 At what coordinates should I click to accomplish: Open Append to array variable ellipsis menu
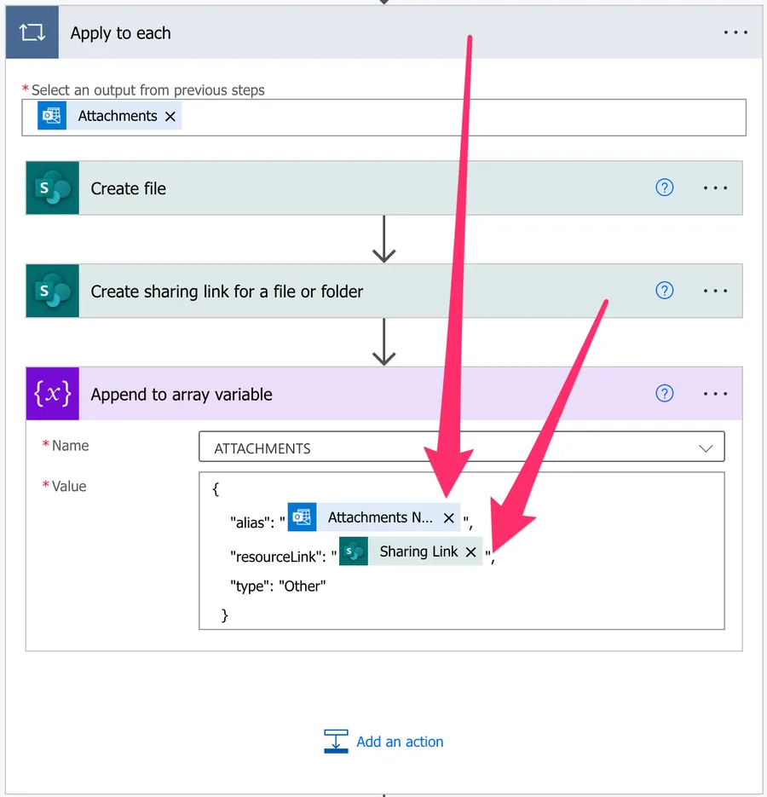pos(716,394)
